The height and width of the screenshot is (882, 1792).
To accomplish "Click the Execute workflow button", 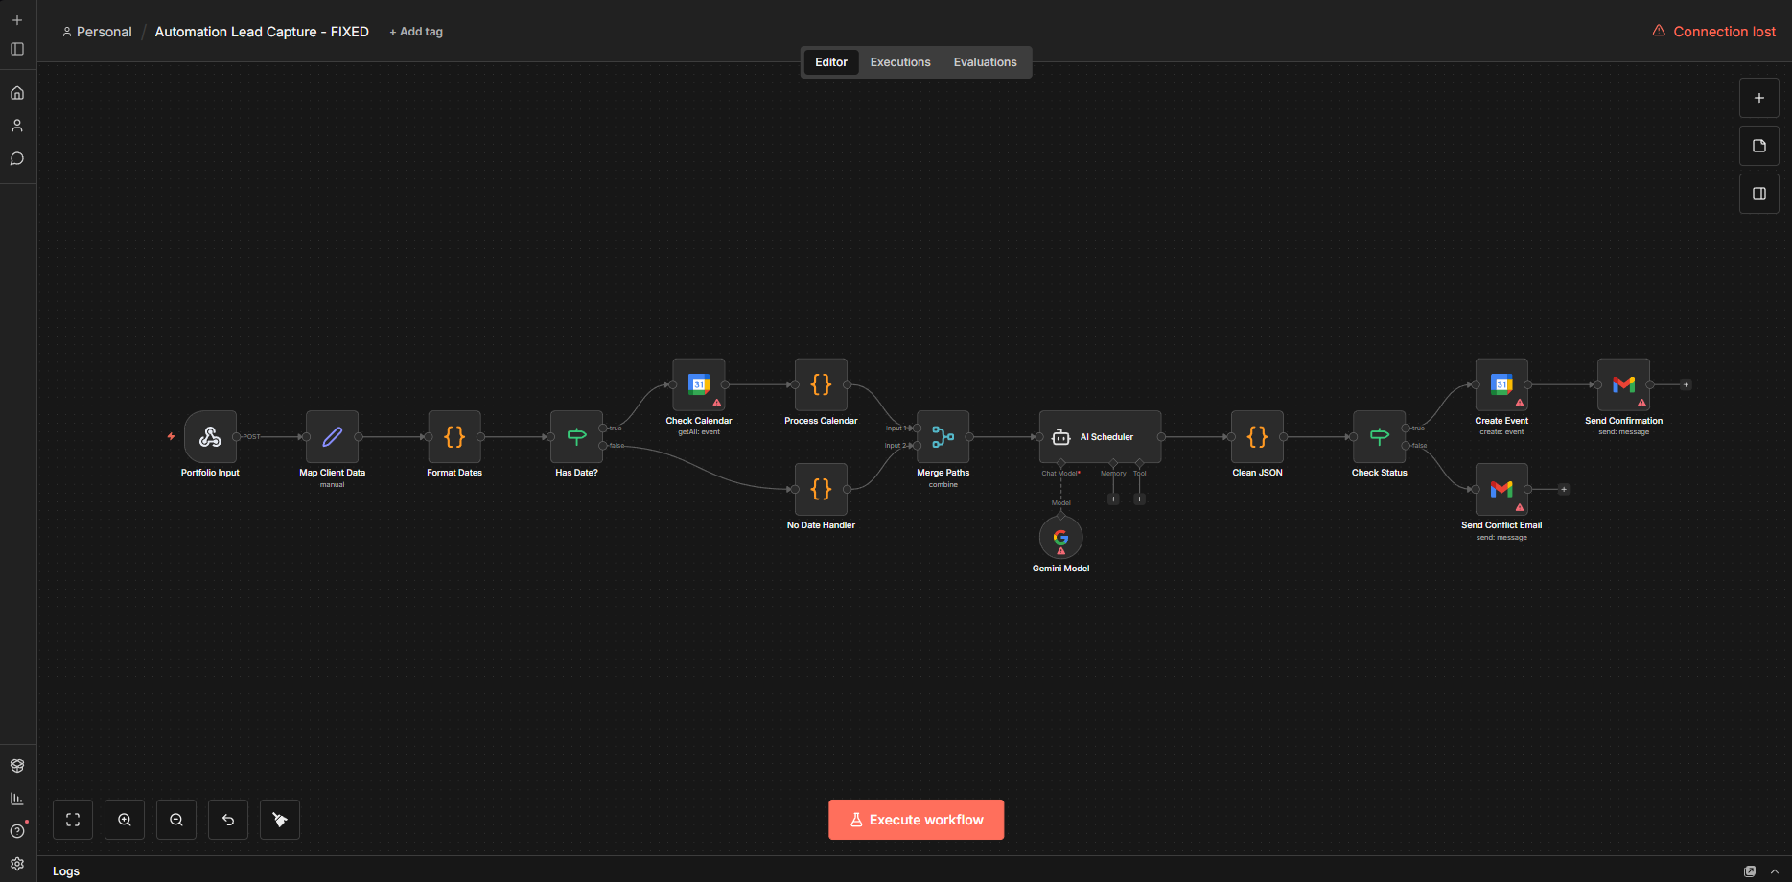I will point(916,820).
